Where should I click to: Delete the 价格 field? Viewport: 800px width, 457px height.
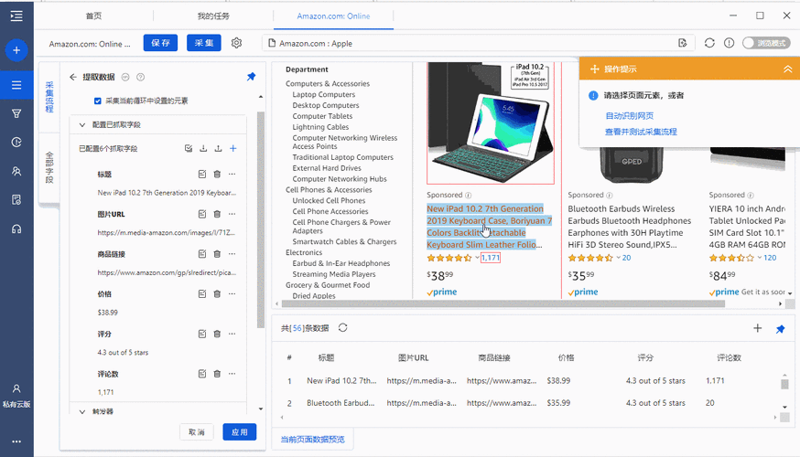(x=217, y=294)
